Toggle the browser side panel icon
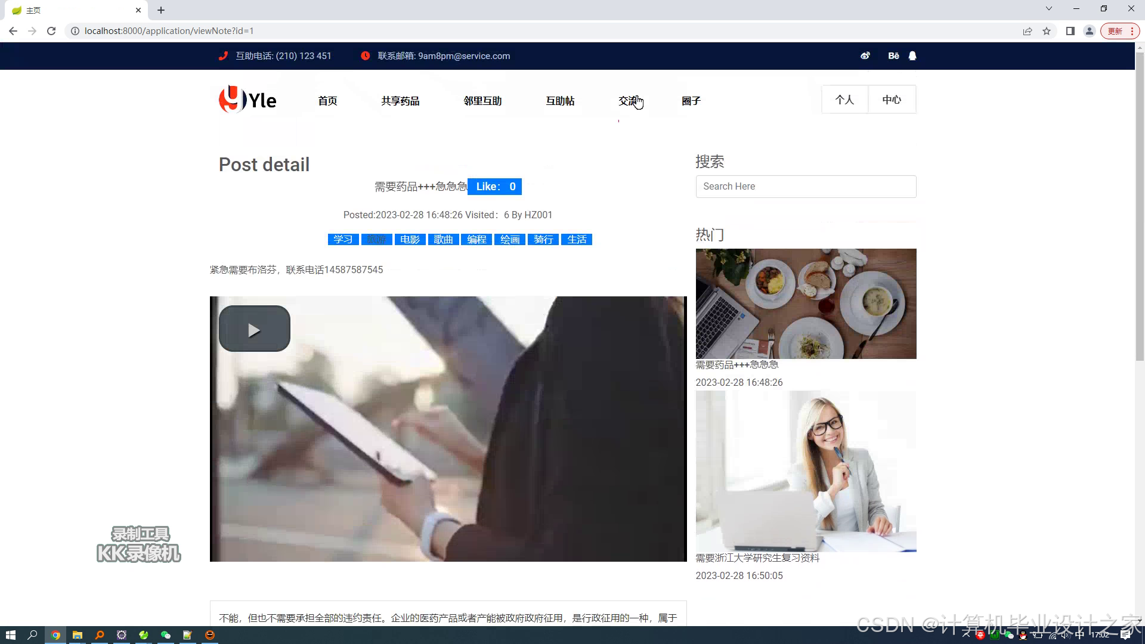 (x=1070, y=31)
